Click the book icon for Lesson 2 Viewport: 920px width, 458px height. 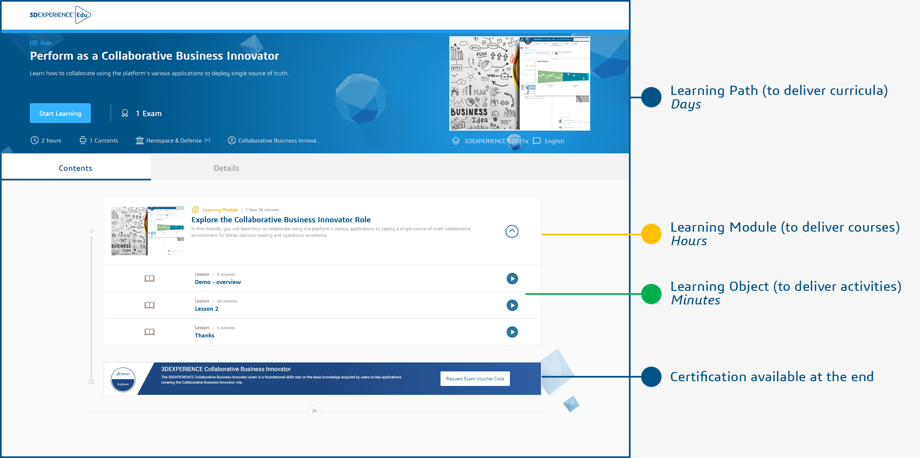pyautogui.click(x=149, y=305)
